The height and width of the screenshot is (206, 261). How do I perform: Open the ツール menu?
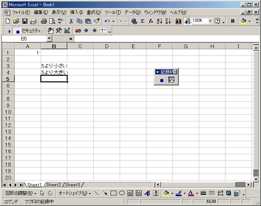tap(113, 12)
